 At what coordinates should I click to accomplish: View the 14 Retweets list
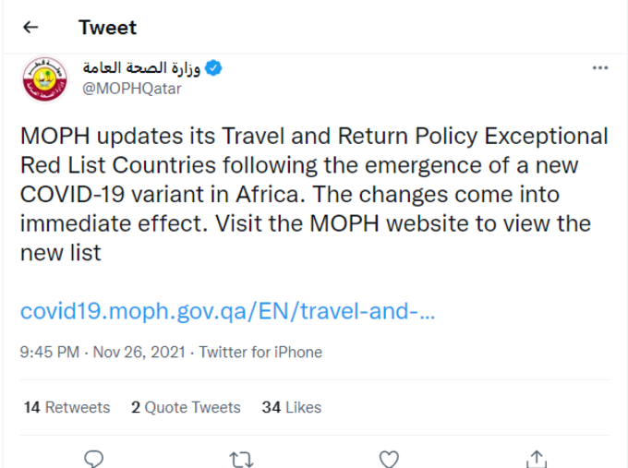pos(66,407)
